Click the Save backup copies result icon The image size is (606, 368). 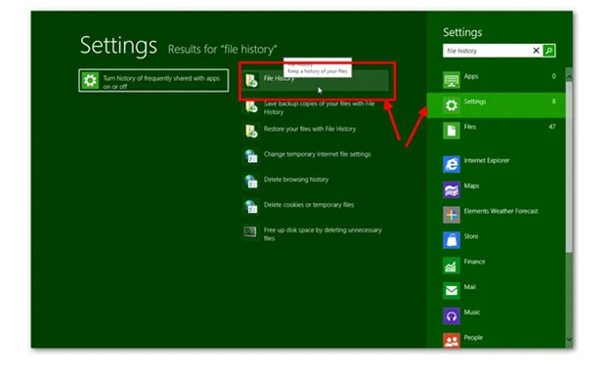(251, 106)
